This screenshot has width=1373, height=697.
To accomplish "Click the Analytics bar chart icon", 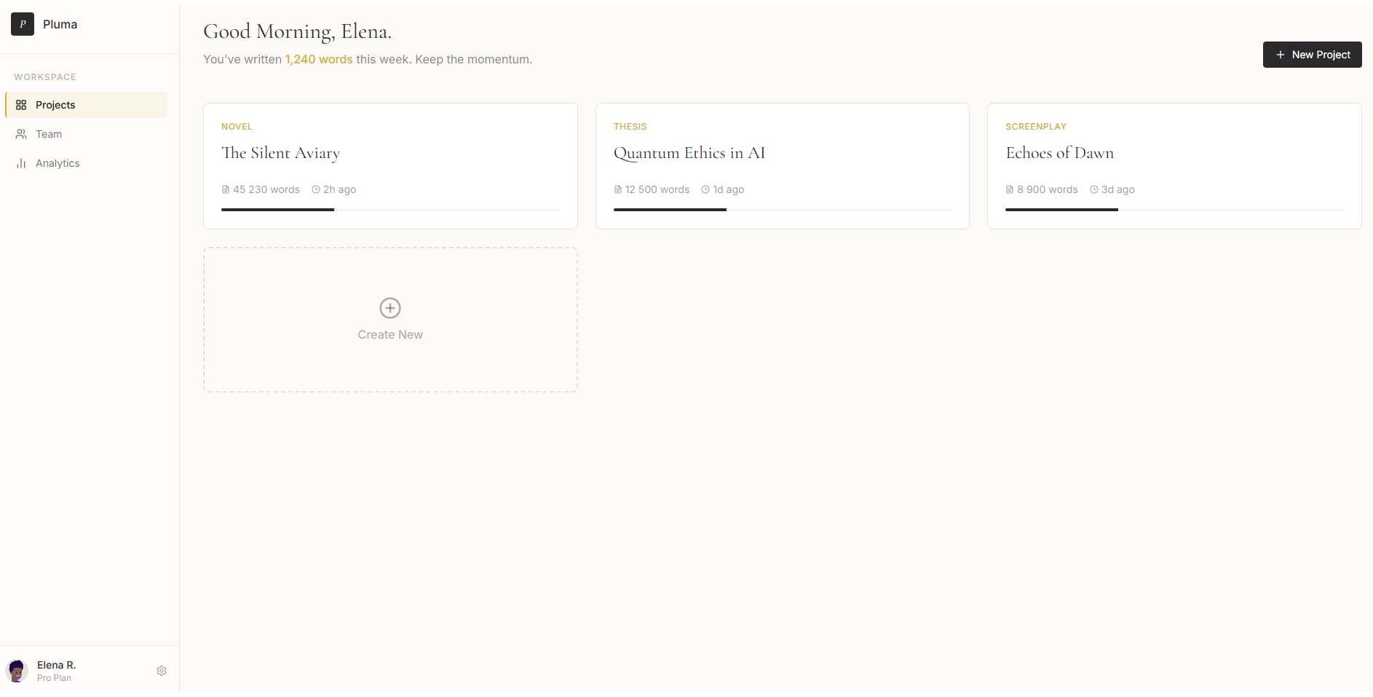I will coord(21,163).
